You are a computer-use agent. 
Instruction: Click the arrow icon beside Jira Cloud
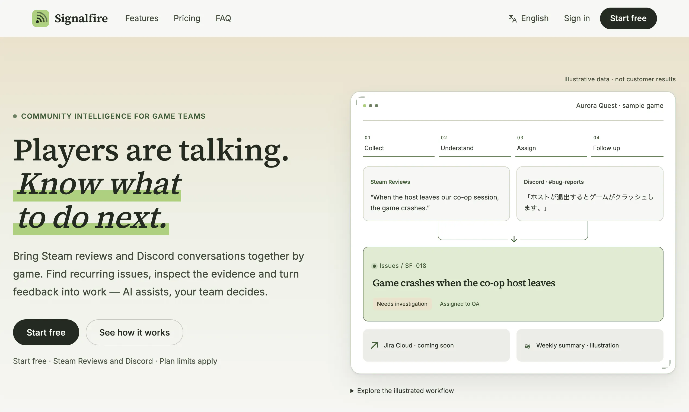tap(375, 345)
